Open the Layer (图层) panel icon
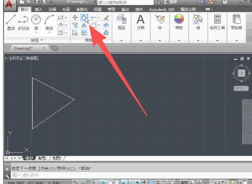 [122, 22]
